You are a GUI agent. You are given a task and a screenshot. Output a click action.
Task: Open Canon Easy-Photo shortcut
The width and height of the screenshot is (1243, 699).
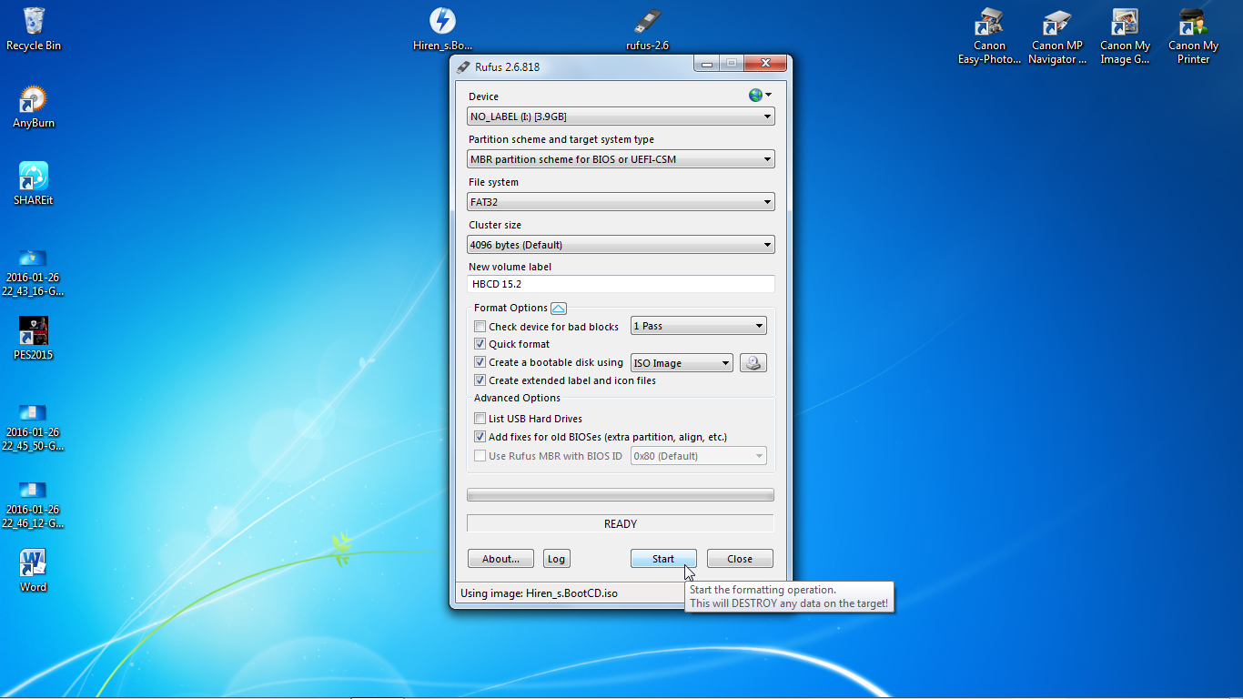(x=989, y=36)
